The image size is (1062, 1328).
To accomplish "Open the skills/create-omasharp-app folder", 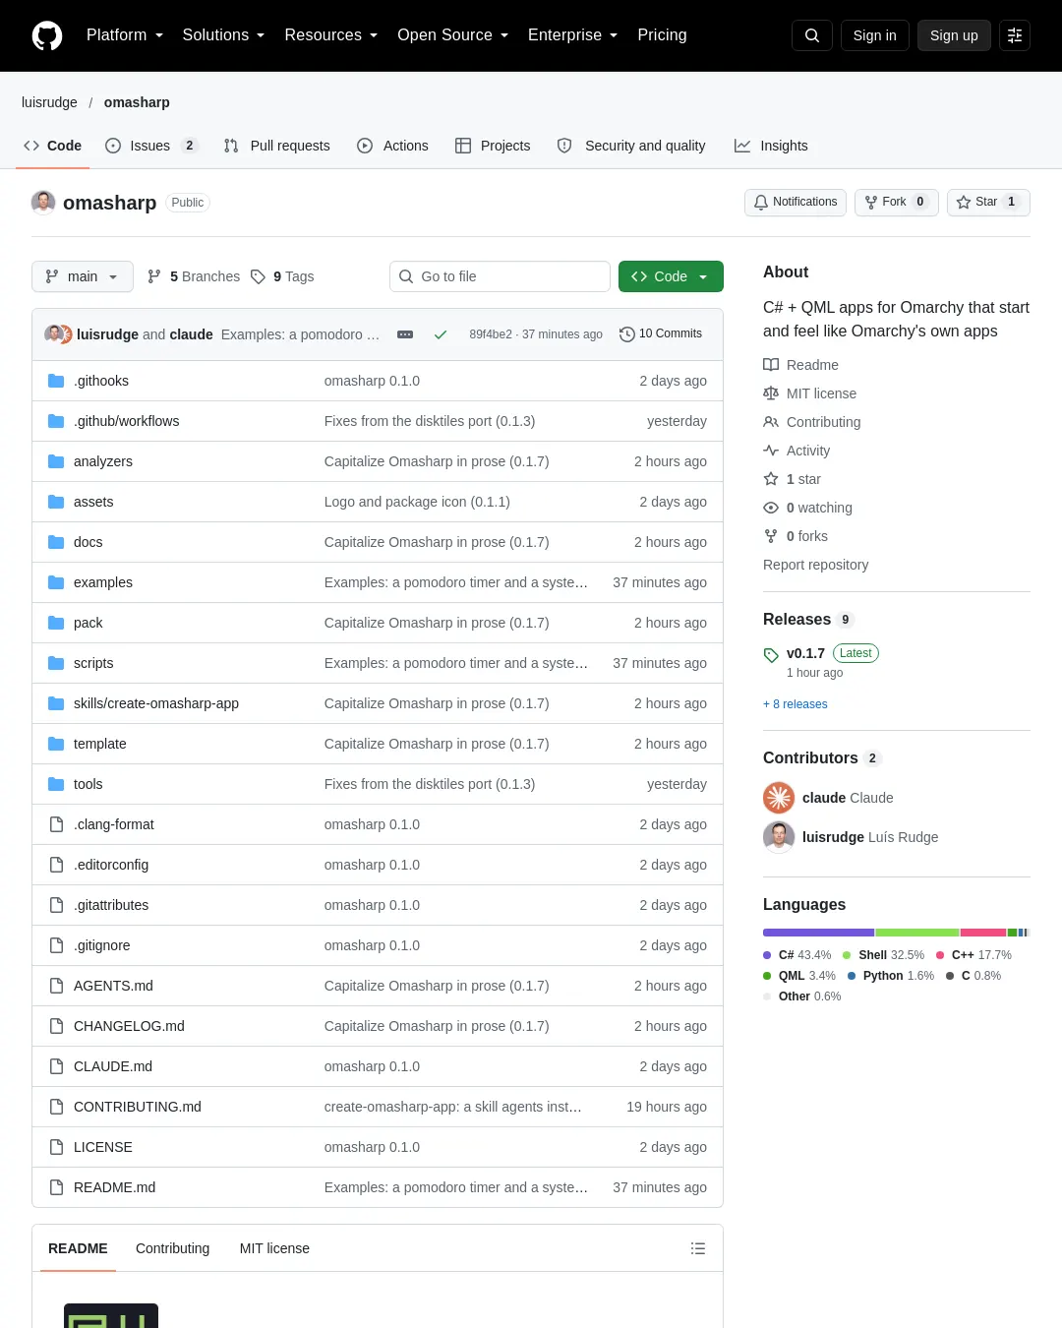I will pos(156,703).
